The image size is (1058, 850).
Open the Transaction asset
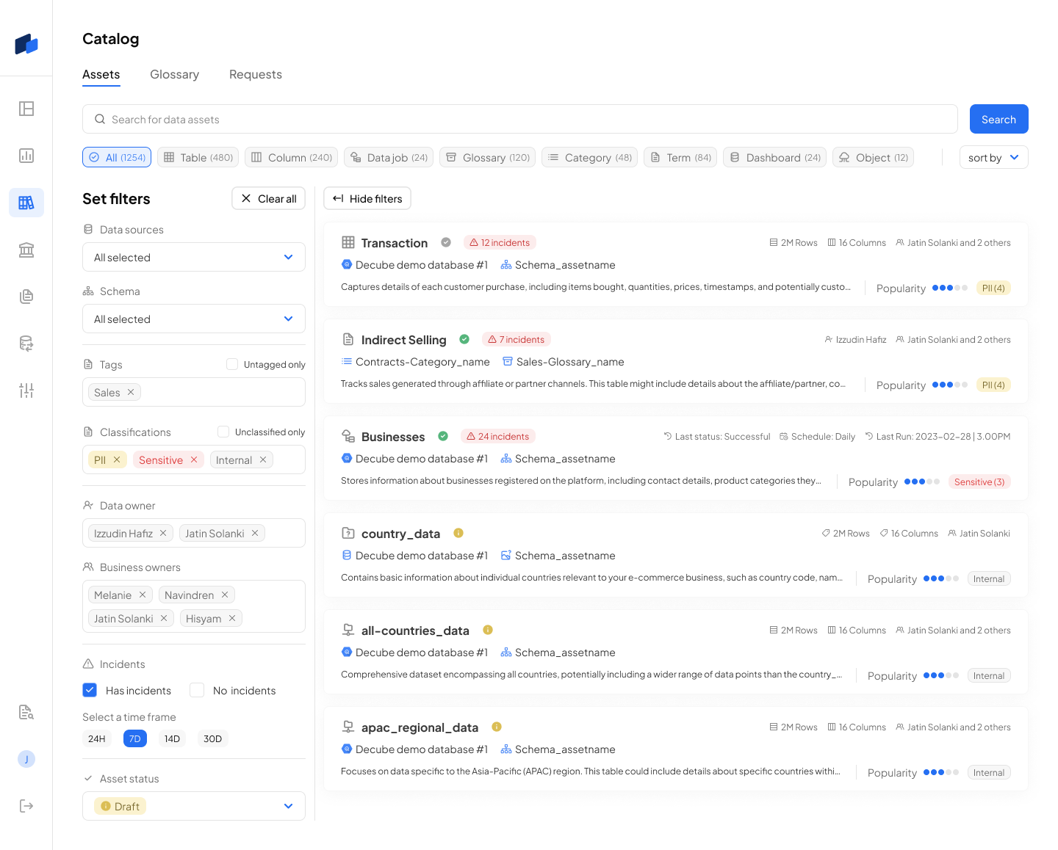(x=395, y=243)
